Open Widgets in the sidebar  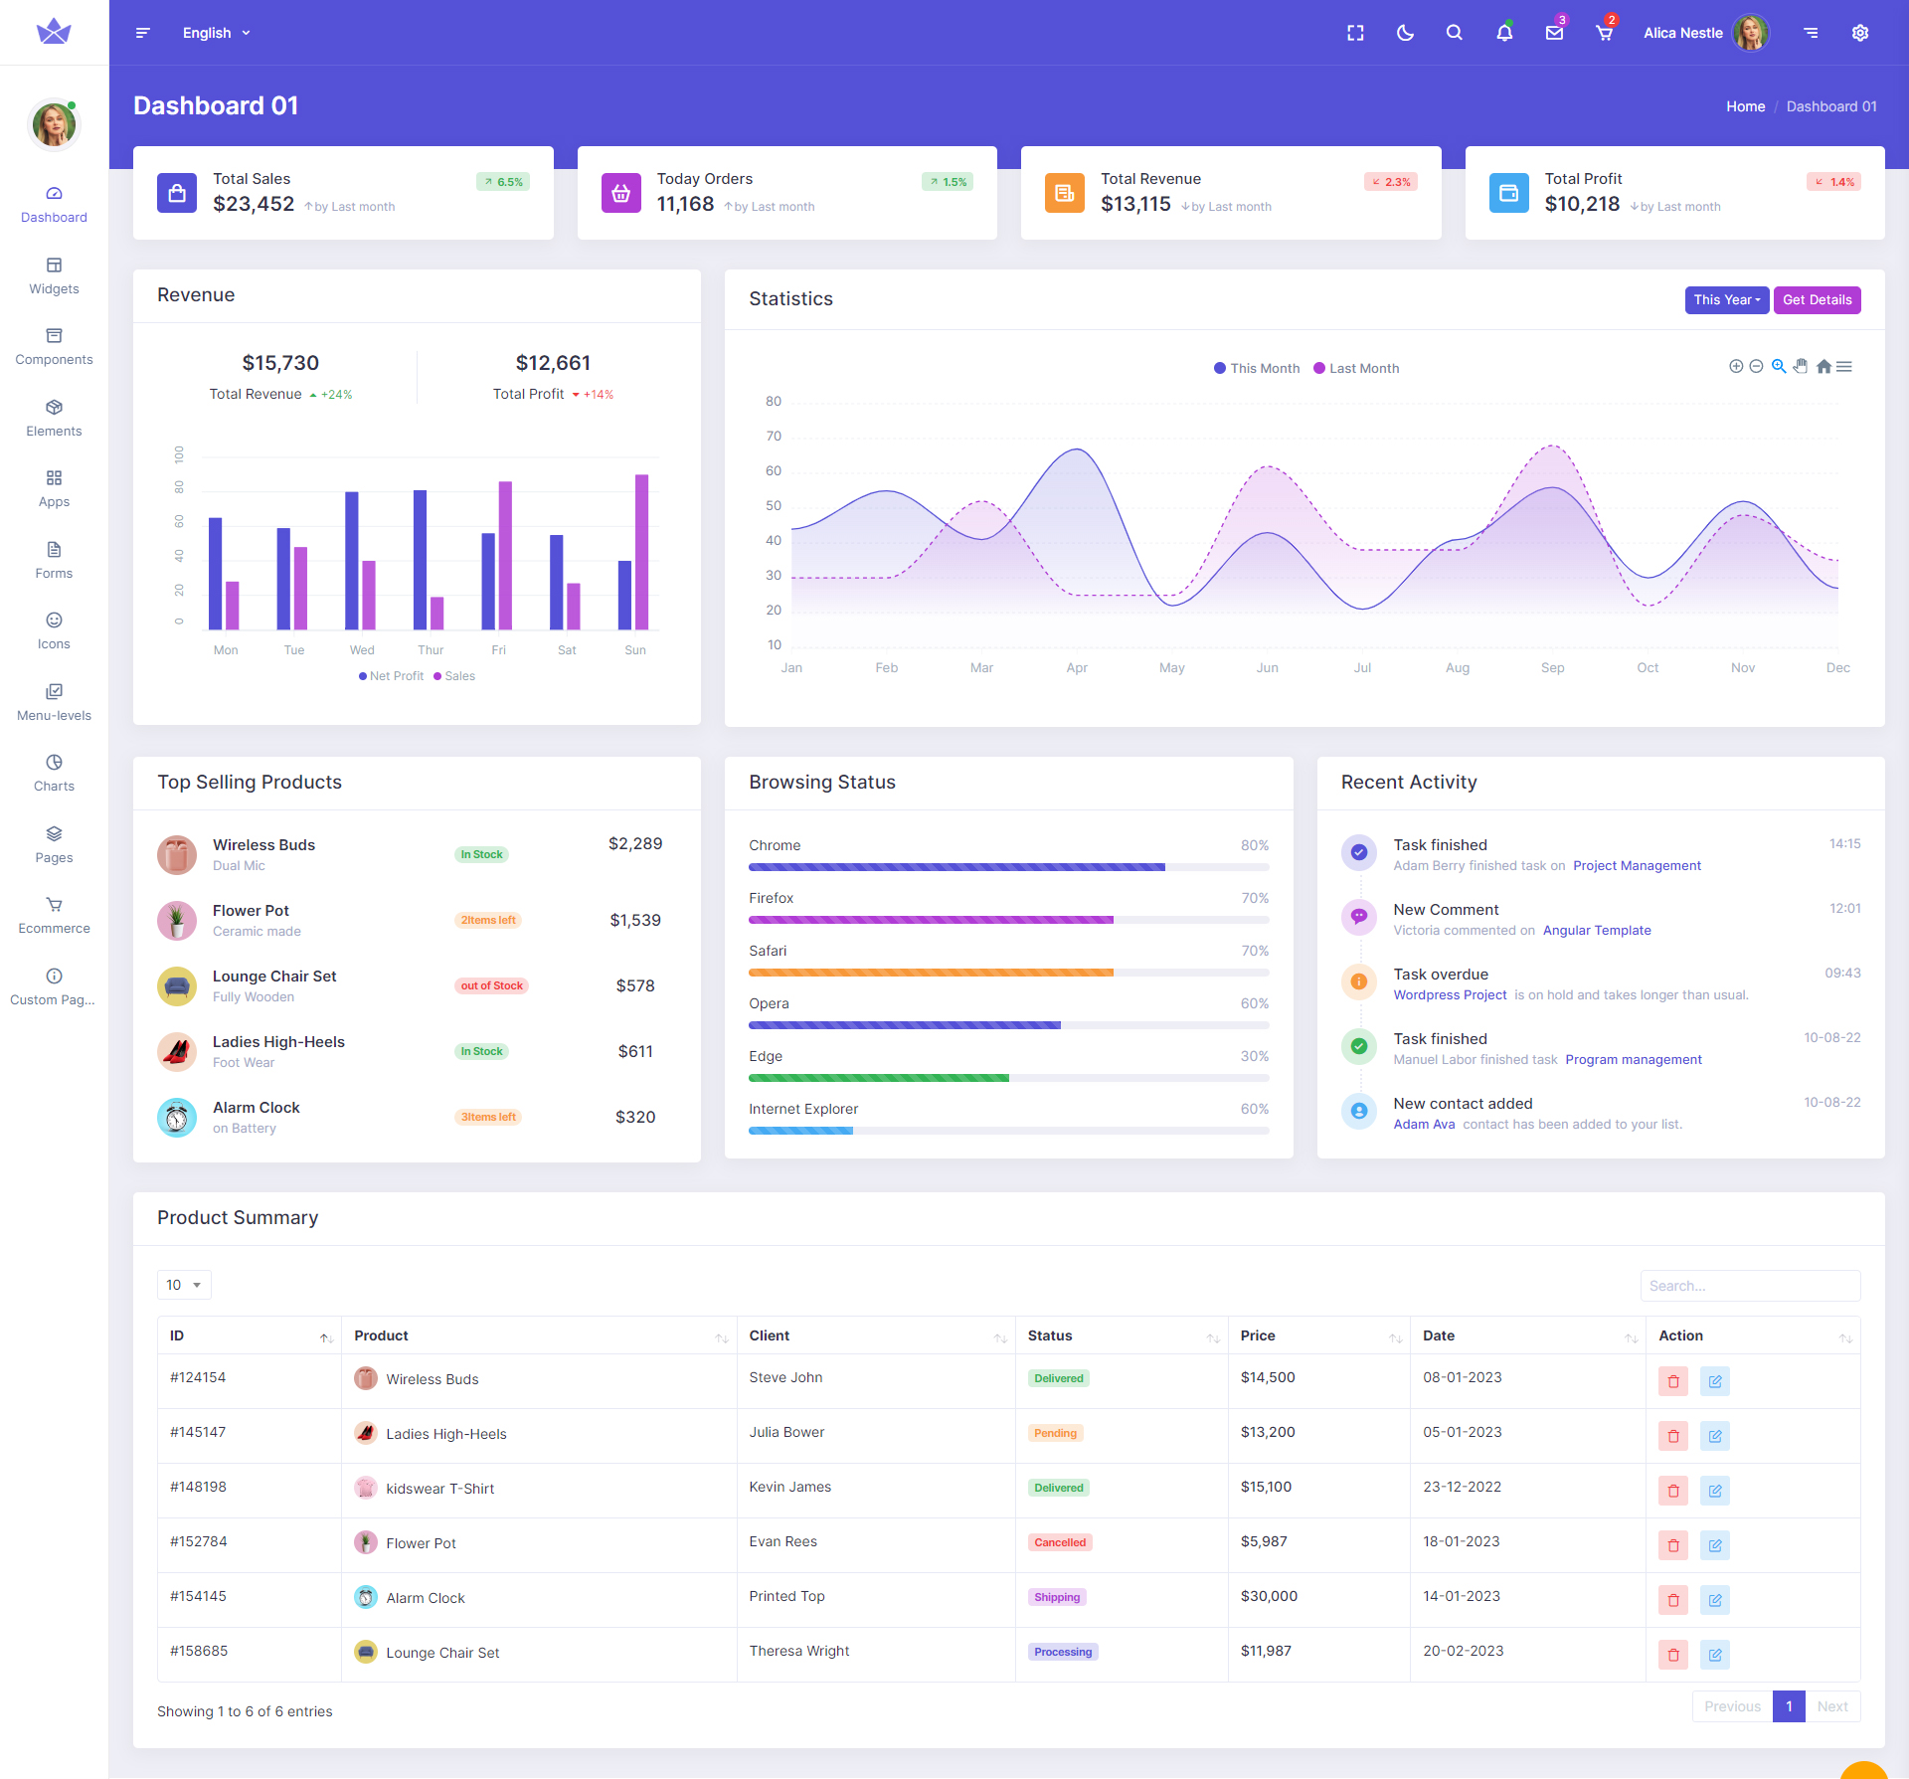(x=54, y=276)
